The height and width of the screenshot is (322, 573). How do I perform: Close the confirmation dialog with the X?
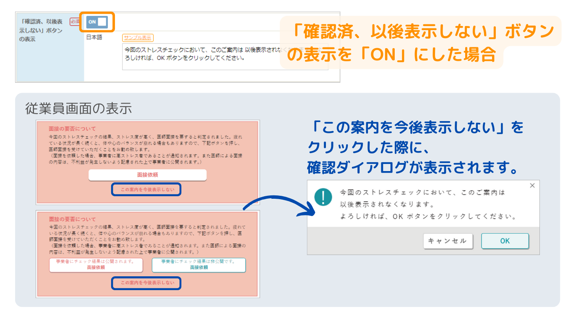[532, 186]
